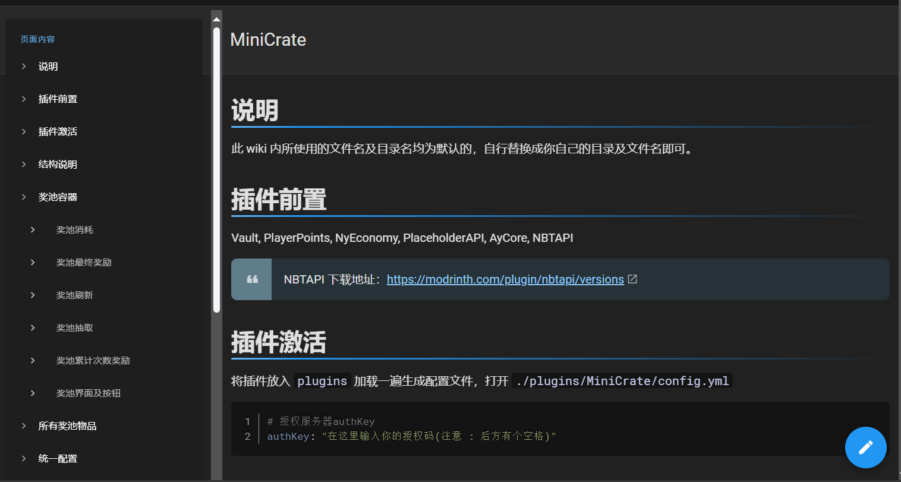Open 统一配置 in the sidebar
Image resolution: width=901 pixels, height=482 pixels.
pos(58,459)
